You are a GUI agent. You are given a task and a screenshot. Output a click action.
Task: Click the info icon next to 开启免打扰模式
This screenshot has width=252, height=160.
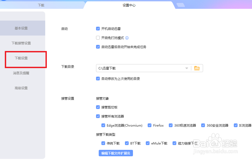point(127,38)
